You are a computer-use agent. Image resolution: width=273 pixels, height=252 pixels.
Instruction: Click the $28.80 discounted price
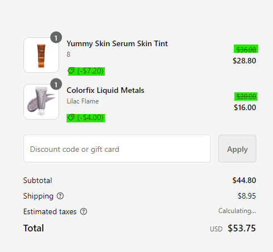click(x=245, y=61)
